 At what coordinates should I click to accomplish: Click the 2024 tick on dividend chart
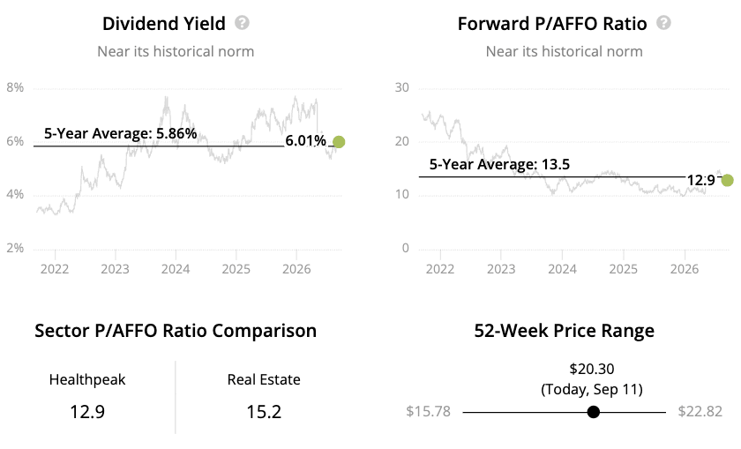coord(176,269)
